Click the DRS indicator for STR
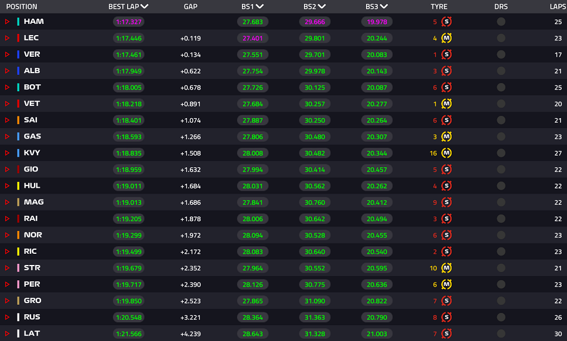 click(501, 268)
